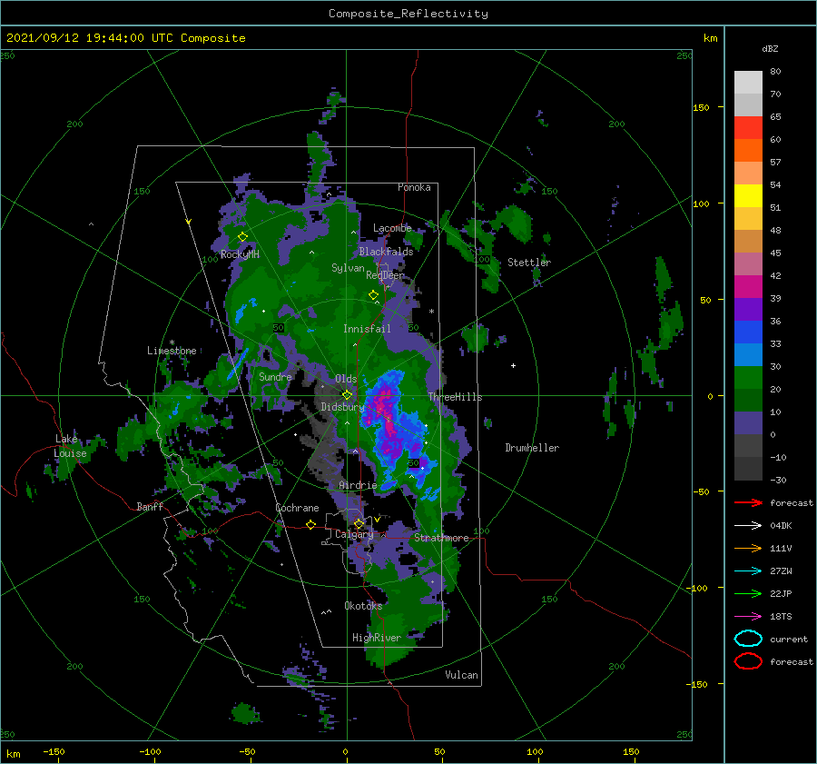Select the Vulcan town label
This screenshot has height=764, width=817.
click(461, 674)
